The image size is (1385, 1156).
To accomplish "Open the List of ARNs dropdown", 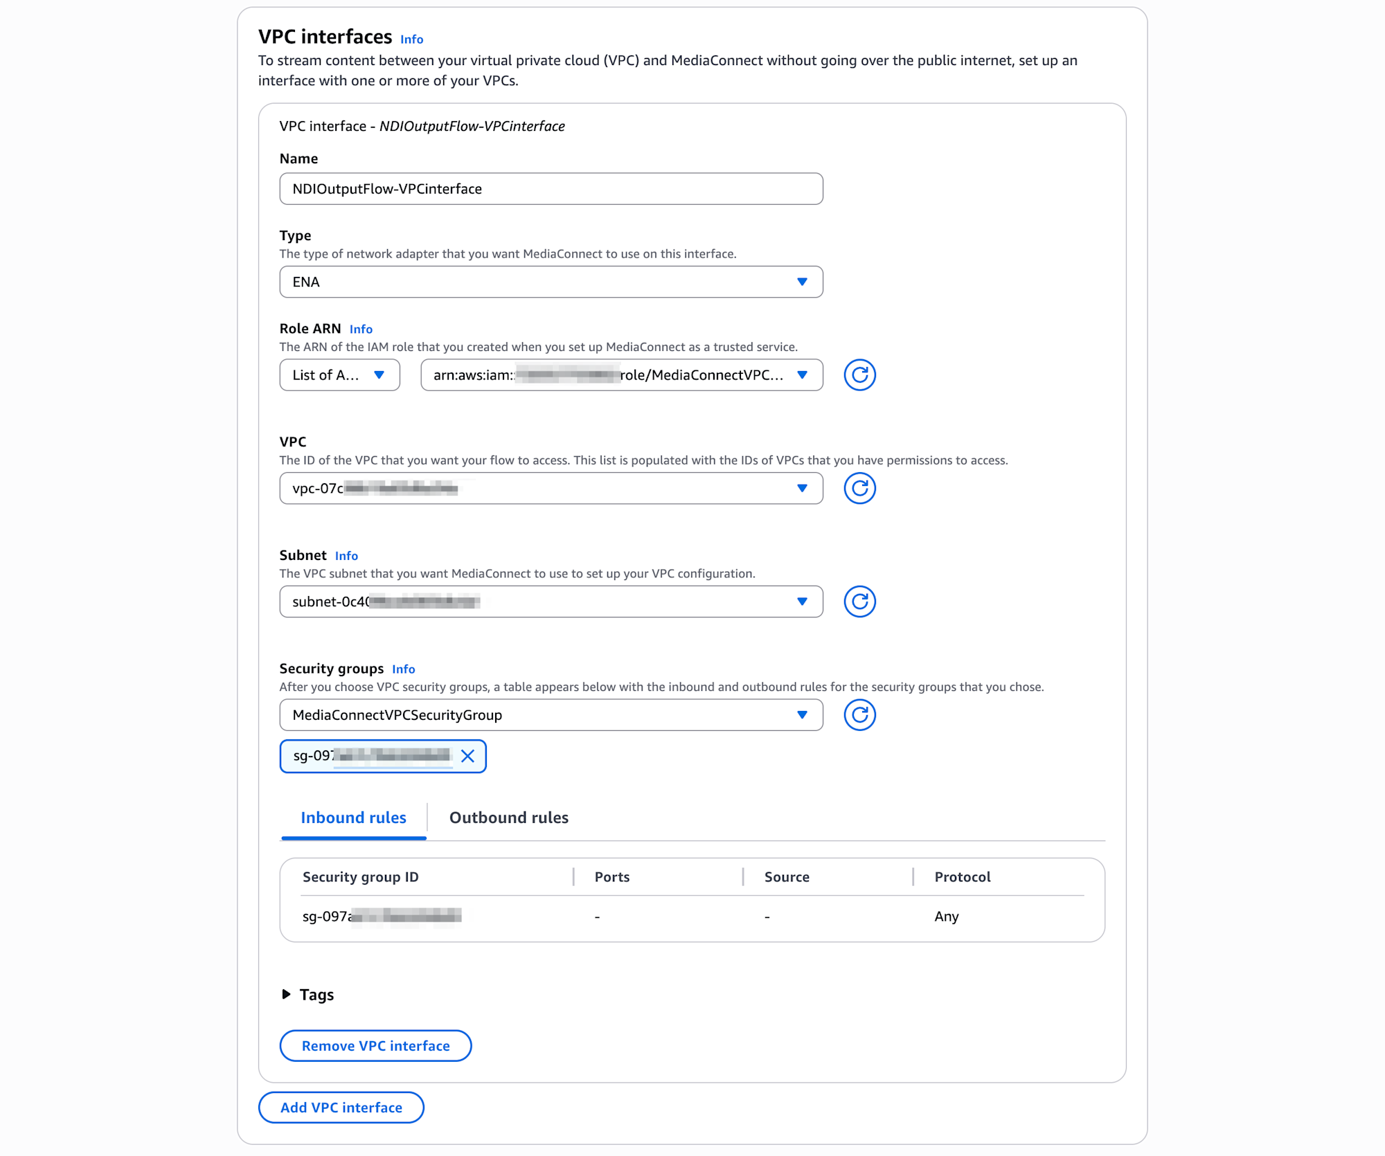I will click(x=339, y=375).
